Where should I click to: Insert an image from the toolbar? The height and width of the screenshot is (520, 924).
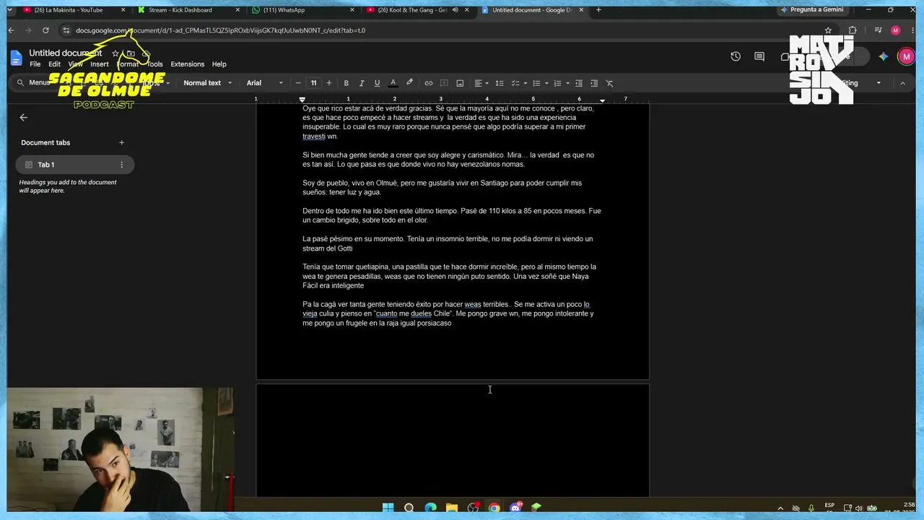point(460,83)
